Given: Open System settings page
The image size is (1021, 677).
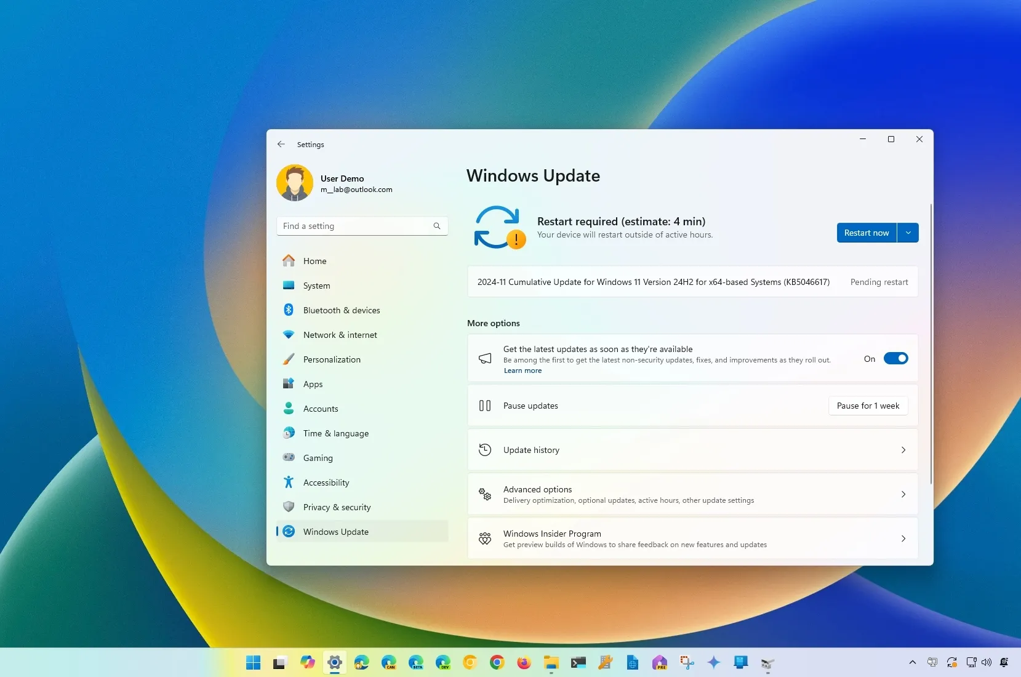Looking at the screenshot, I should 362,286.
